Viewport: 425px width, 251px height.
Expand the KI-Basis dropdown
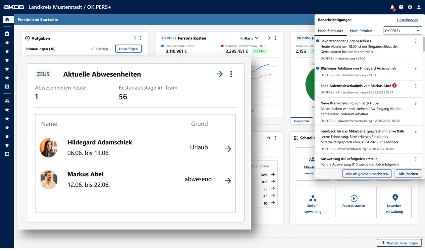[x=249, y=38]
